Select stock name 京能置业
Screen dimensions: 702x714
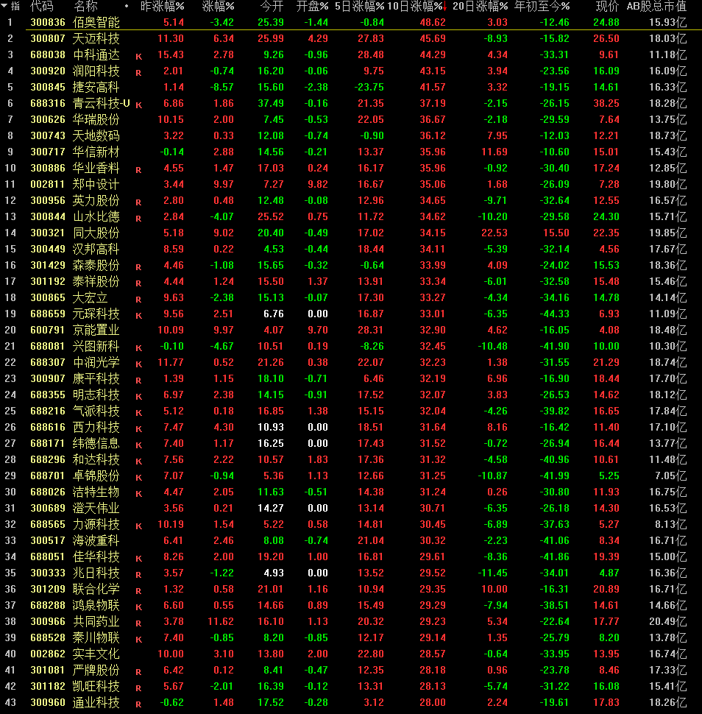tap(96, 331)
